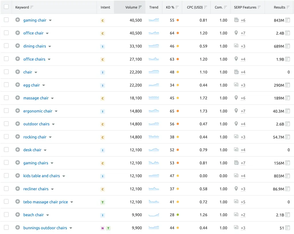The height and width of the screenshot is (234, 294).
Task: Expand dropdown next to bunnings outdoor chairs
Action: click(x=71, y=228)
